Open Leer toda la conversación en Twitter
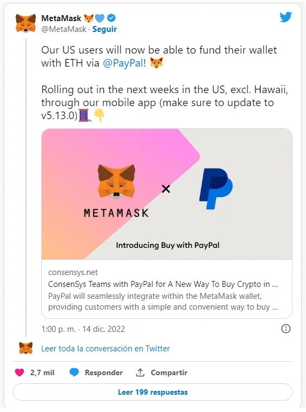Screen dimensions: 306x412 [106, 349]
